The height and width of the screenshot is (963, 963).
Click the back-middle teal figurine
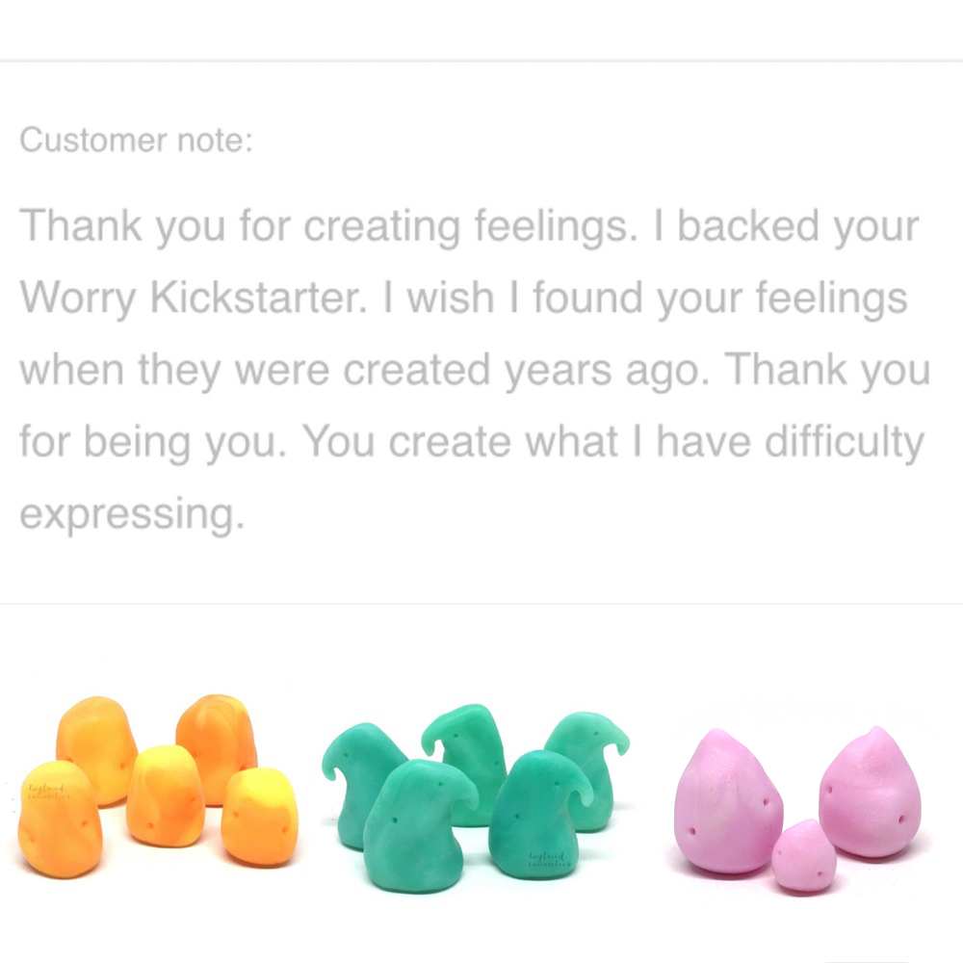465,762
